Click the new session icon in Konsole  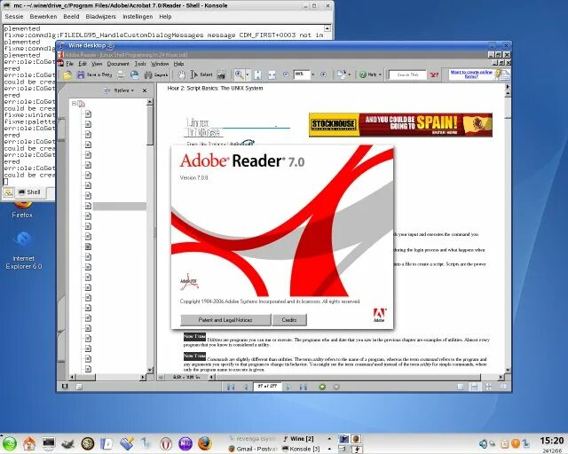8,192
